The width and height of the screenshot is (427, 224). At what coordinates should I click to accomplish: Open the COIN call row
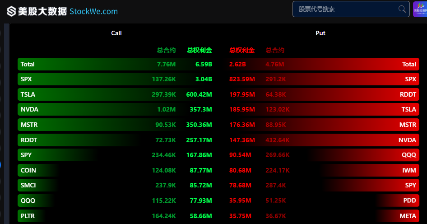click(116, 170)
